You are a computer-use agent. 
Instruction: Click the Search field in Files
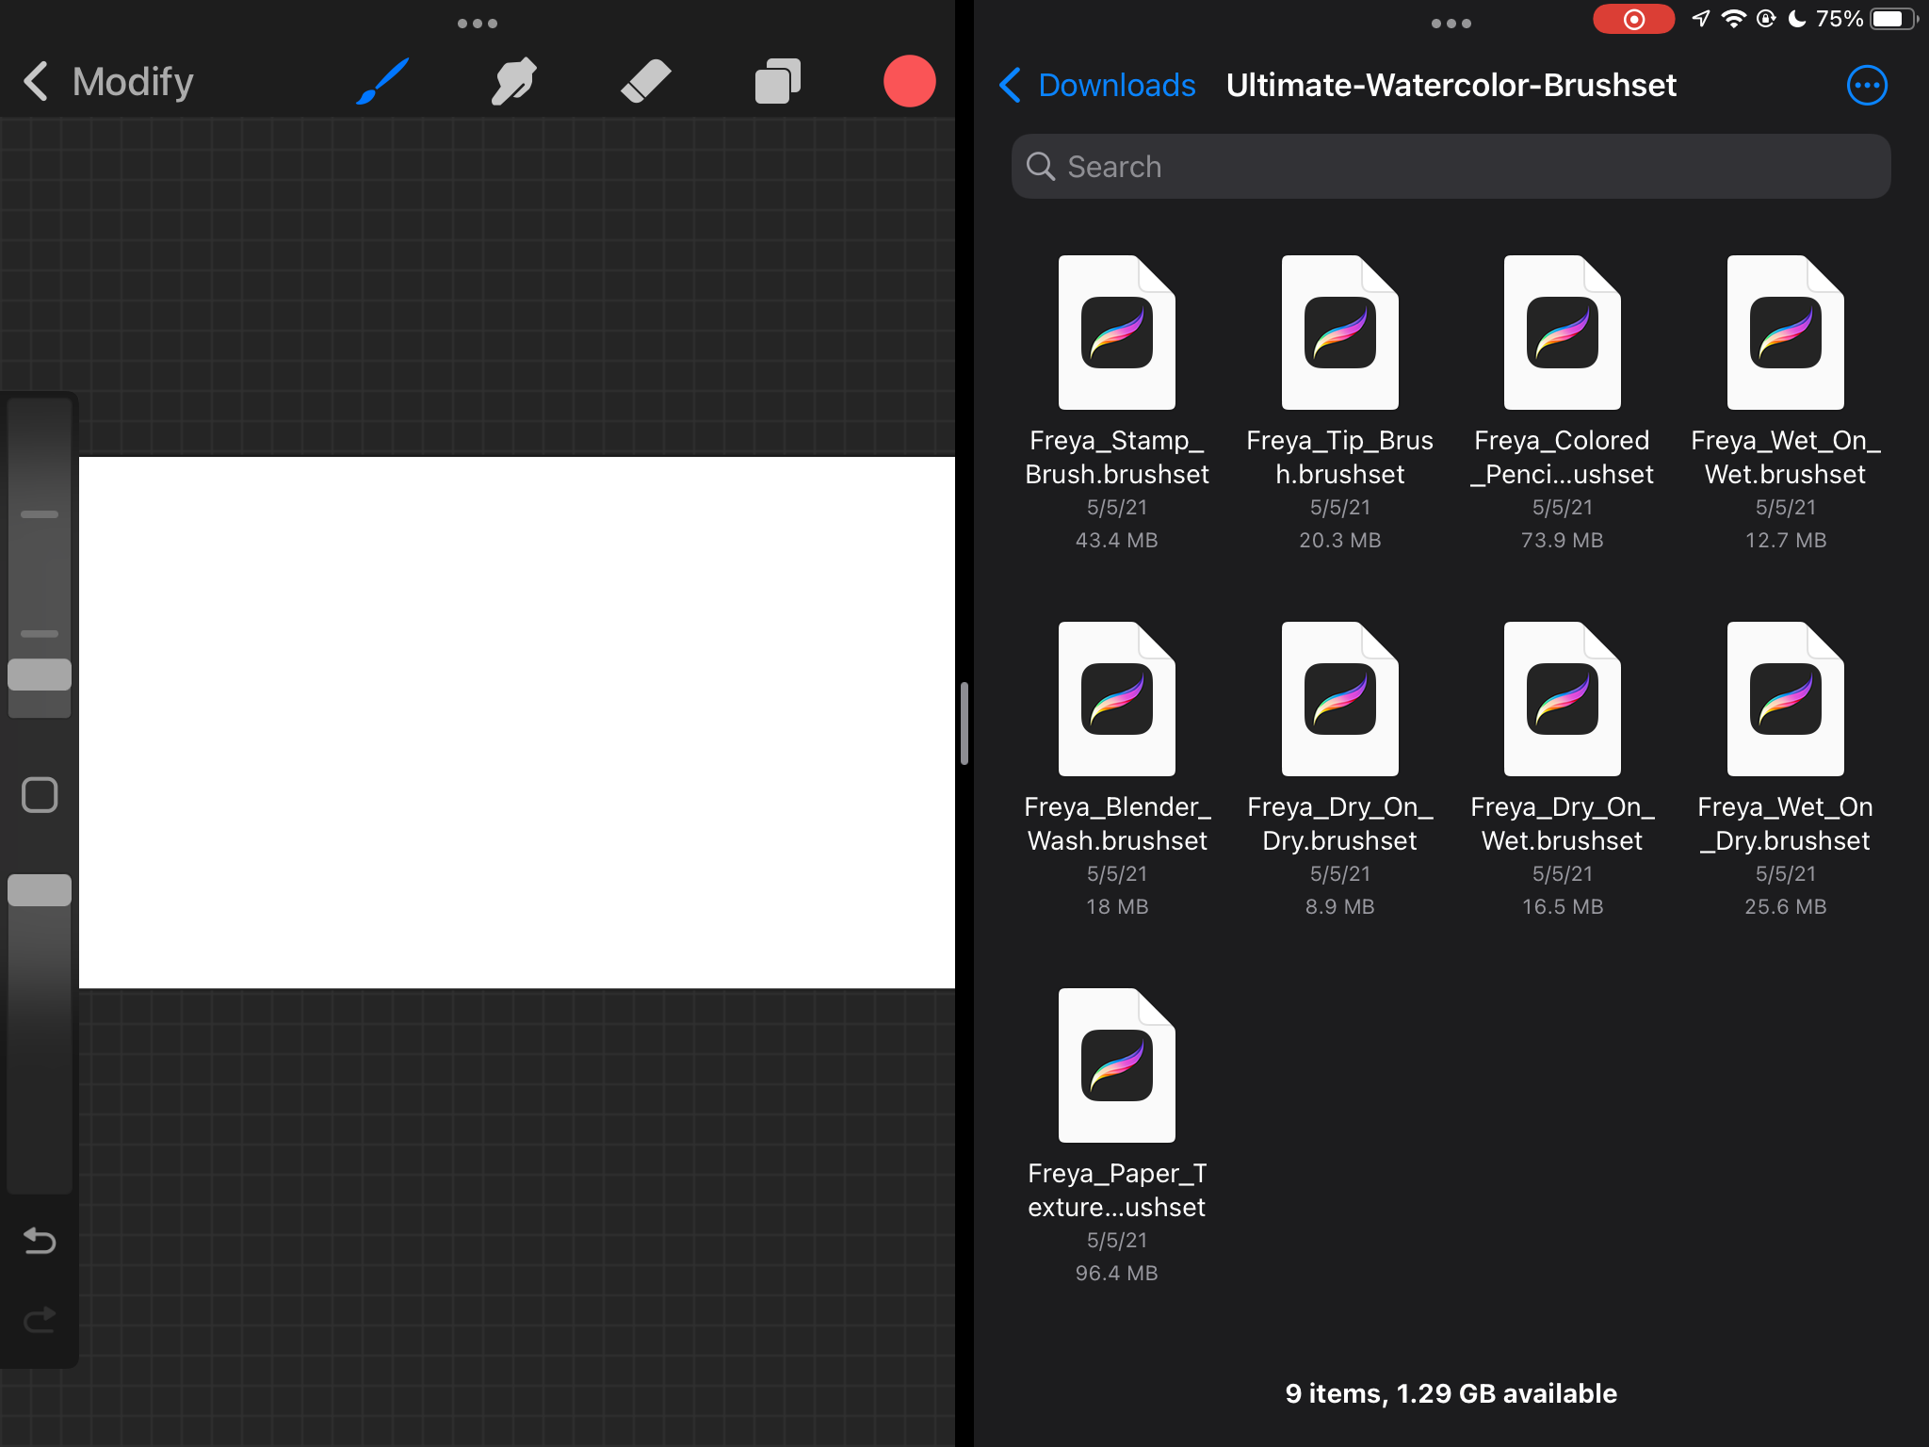1451,167
